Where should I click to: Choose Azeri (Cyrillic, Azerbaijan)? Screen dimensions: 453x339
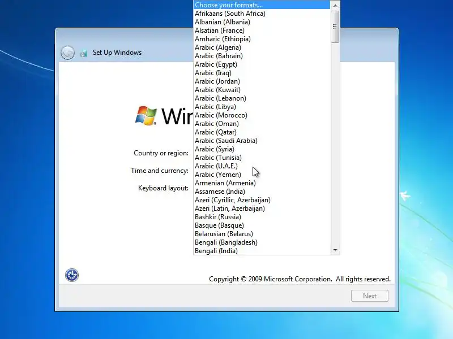point(262,200)
